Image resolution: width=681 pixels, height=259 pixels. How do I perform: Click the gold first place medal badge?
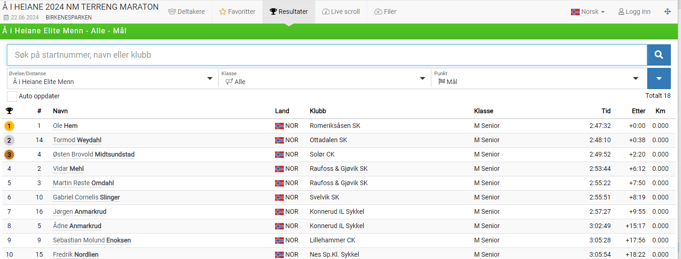pyautogui.click(x=9, y=126)
